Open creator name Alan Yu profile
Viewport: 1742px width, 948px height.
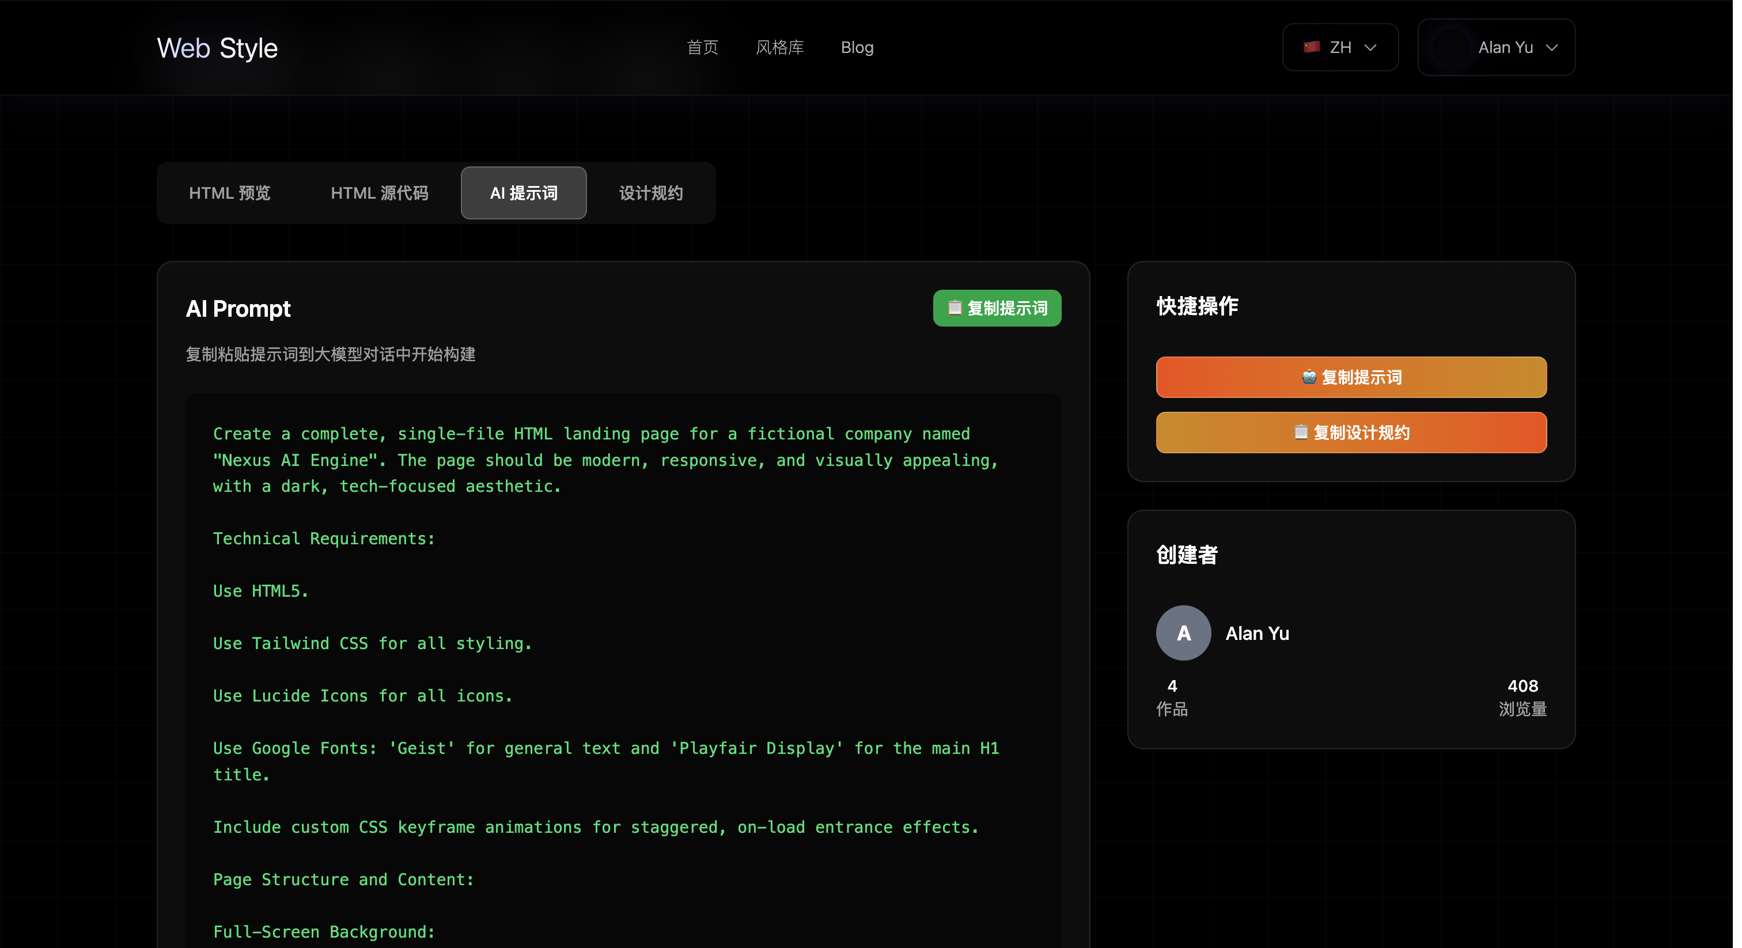click(1257, 634)
